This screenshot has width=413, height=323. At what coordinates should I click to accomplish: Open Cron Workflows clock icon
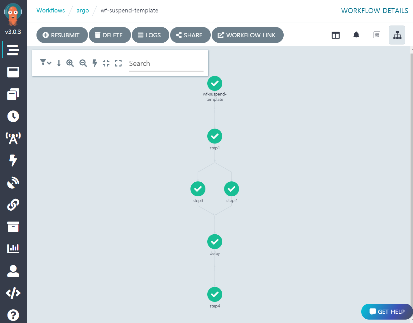point(13,116)
